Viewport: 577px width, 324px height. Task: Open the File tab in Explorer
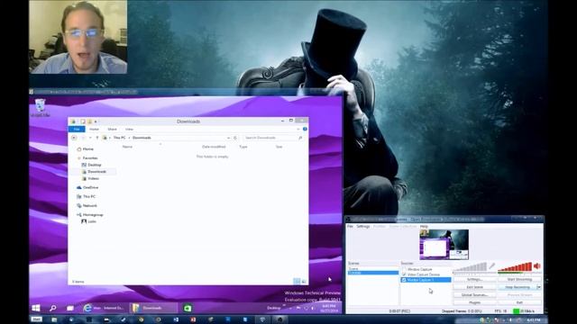77,130
